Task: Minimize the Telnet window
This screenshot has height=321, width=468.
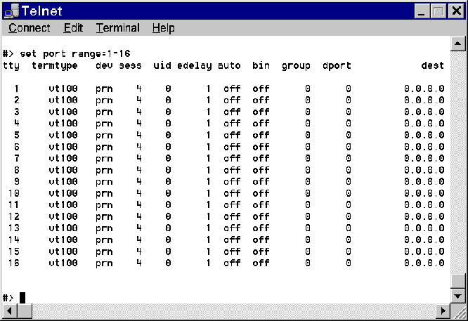Action: click(x=422, y=11)
